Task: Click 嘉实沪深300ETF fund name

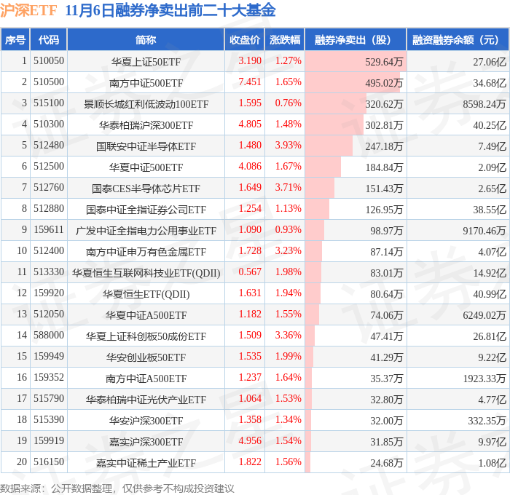Action: [146, 442]
